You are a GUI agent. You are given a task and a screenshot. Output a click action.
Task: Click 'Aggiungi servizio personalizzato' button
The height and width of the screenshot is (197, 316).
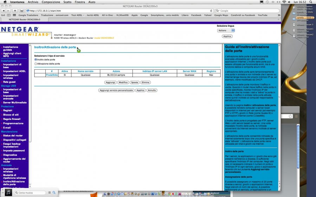(116, 90)
